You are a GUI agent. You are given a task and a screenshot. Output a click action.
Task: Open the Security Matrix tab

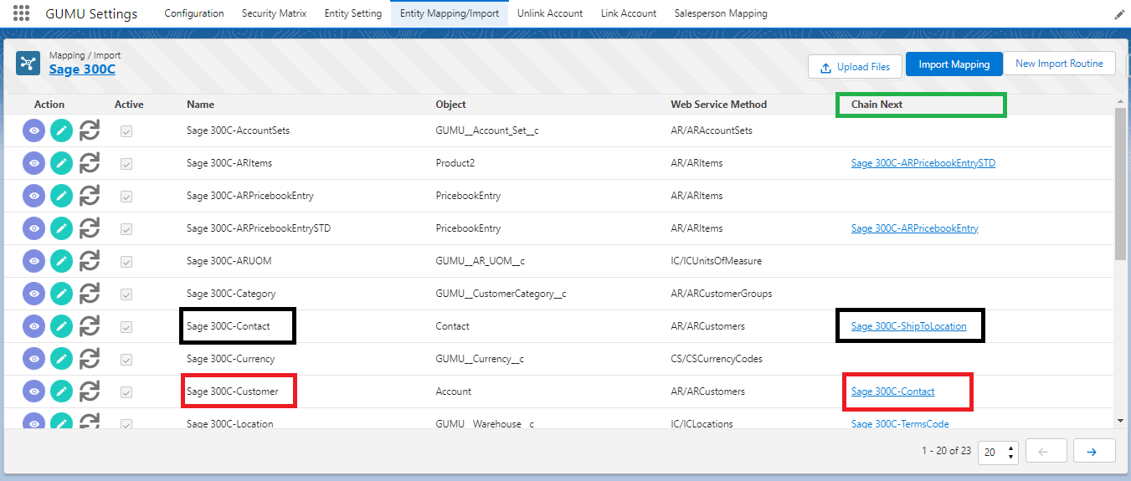pyautogui.click(x=274, y=13)
